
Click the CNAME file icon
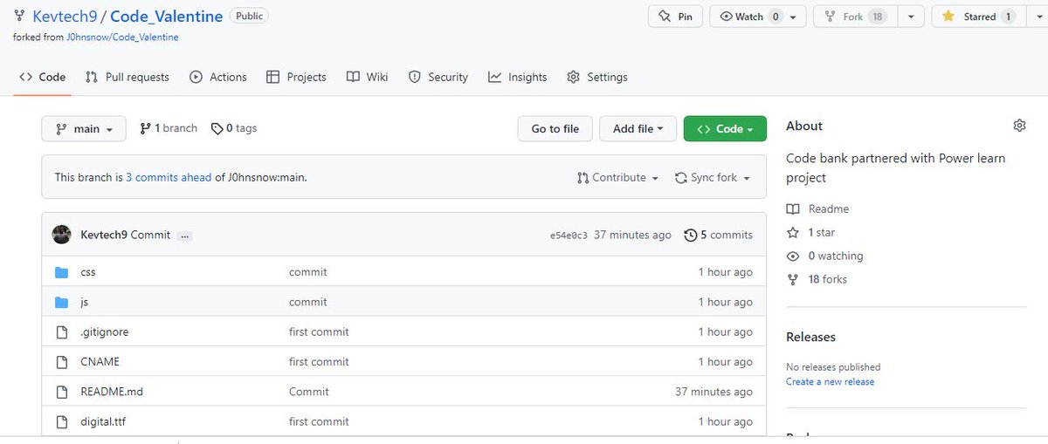[61, 361]
